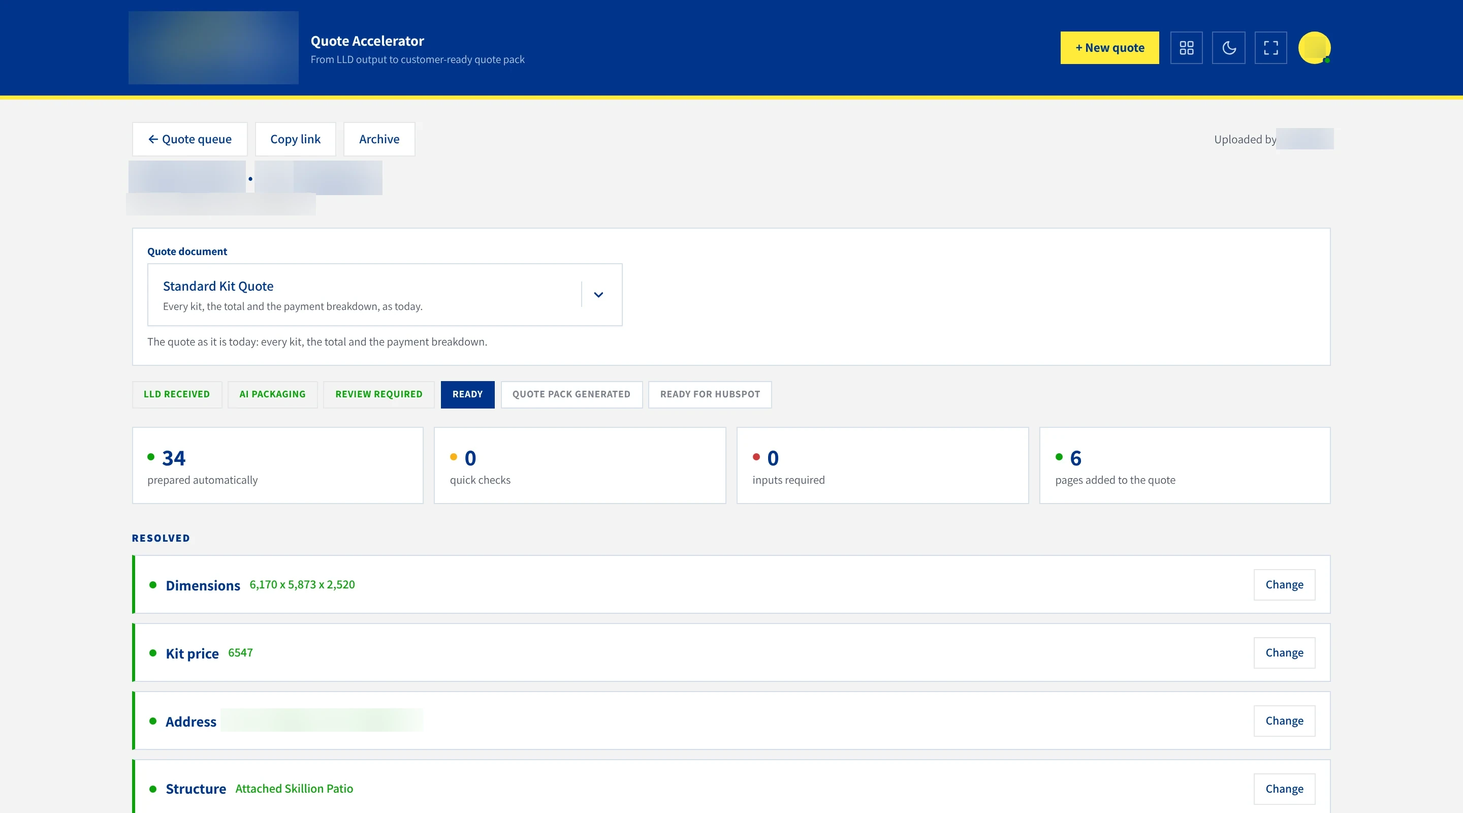Screen dimensions: 1463x813
Task: Select the REVIEW REQUIRED stage
Action: [x=379, y=394]
